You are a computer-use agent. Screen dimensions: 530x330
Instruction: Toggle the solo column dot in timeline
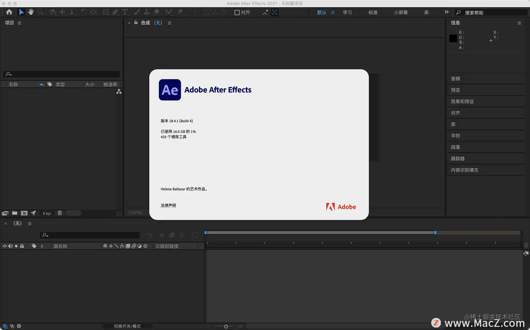tap(16, 246)
